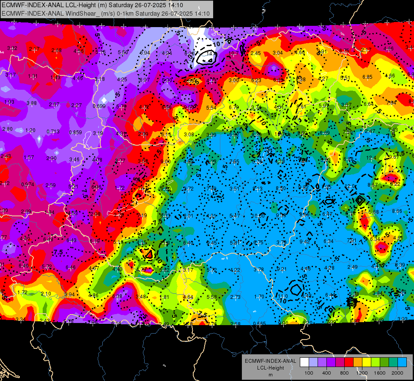
Task: Click the WindShear 0-1km title line
Action: point(106,14)
